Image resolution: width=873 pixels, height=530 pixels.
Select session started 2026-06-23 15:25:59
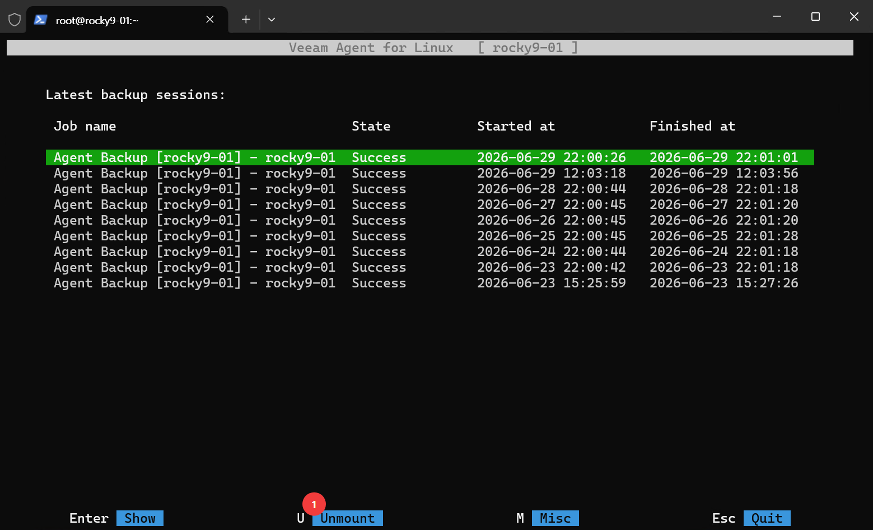(x=430, y=283)
